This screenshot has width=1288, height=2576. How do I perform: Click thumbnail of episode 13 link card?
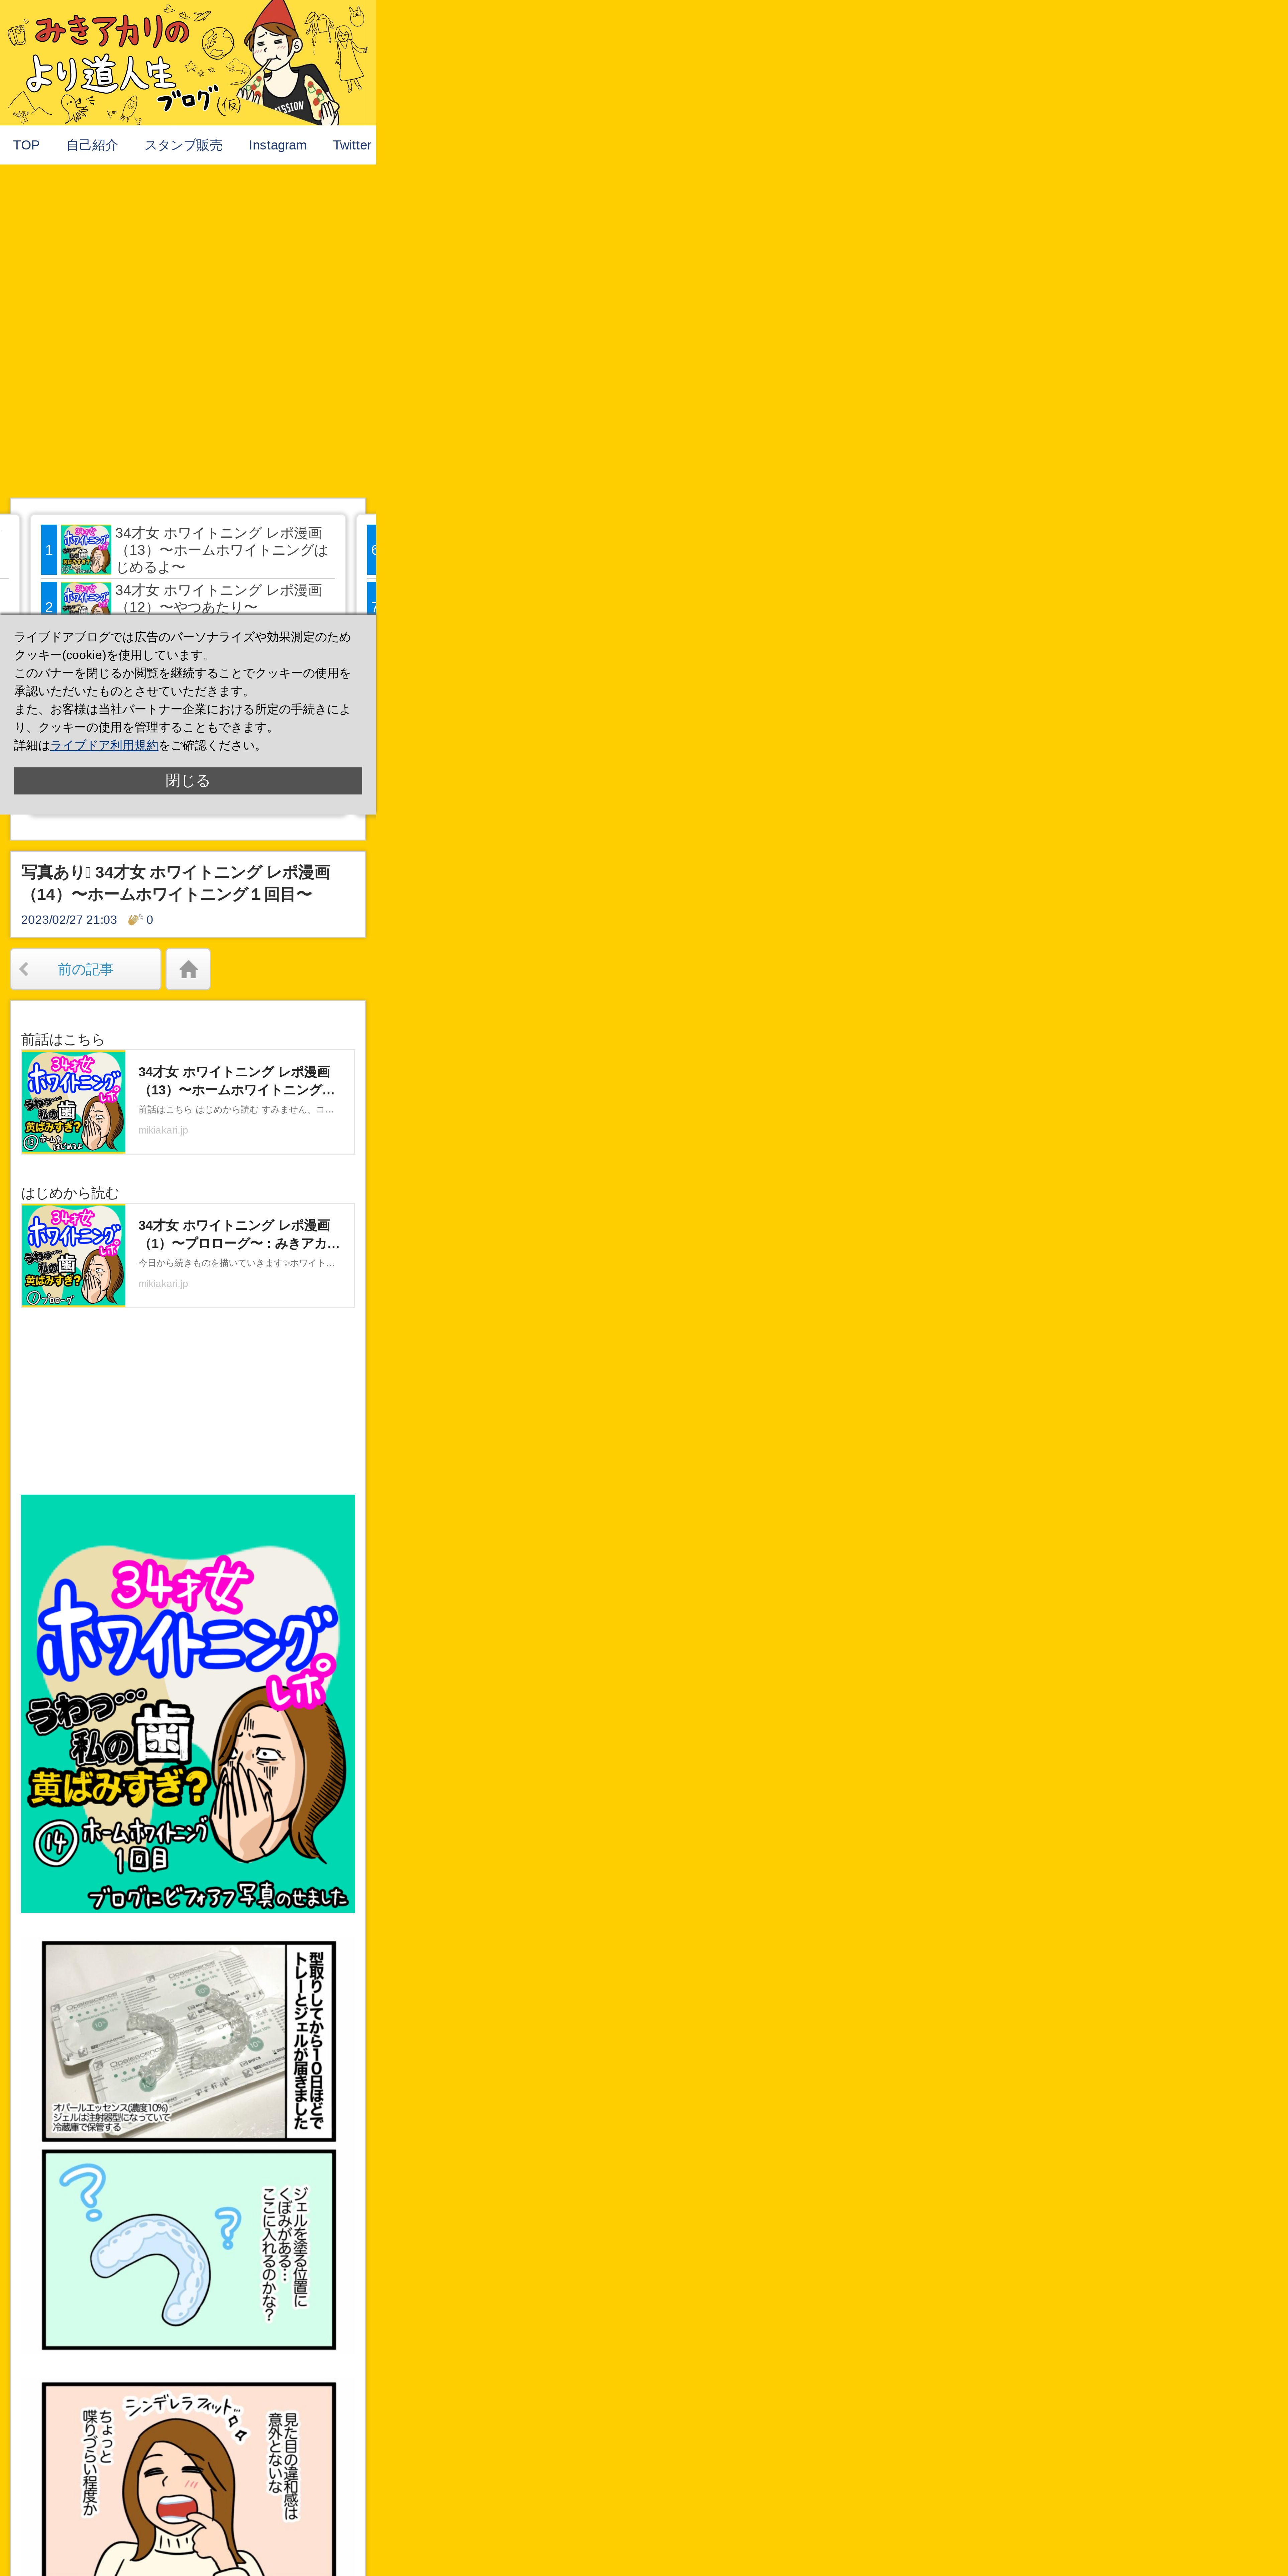74,1102
